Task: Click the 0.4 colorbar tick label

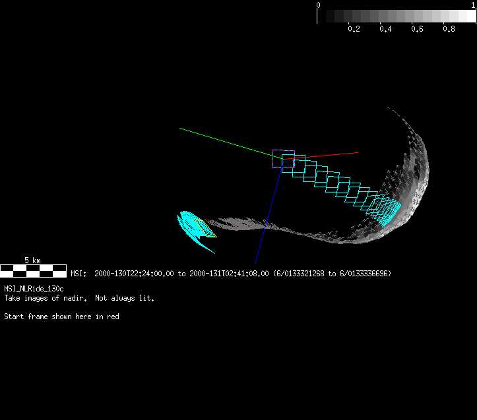Action: [385, 30]
